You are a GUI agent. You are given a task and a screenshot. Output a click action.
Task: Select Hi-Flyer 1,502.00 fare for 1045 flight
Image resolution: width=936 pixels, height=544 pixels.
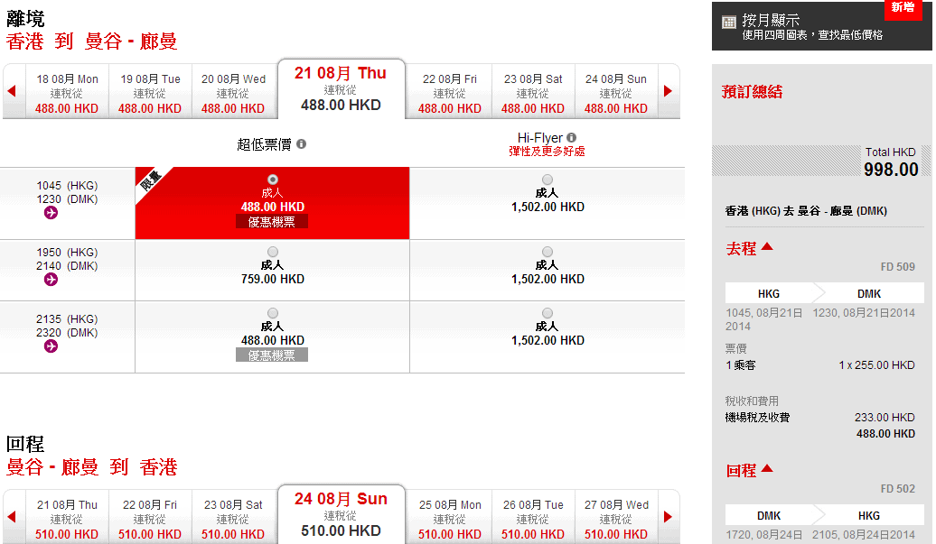548,180
